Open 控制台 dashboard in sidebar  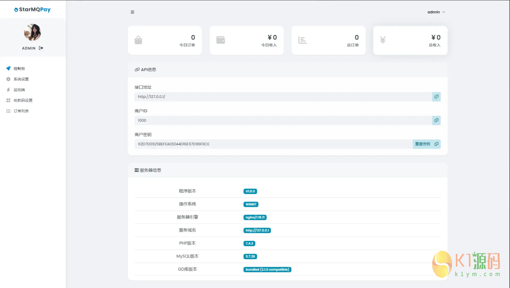(x=19, y=69)
